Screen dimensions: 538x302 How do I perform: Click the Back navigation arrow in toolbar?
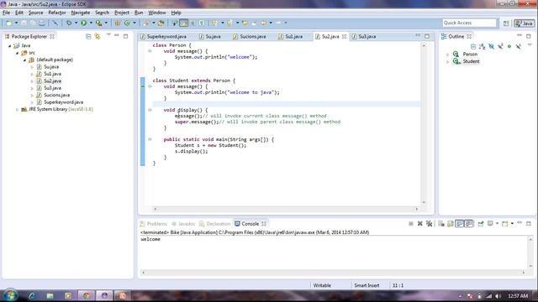click(263, 23)
